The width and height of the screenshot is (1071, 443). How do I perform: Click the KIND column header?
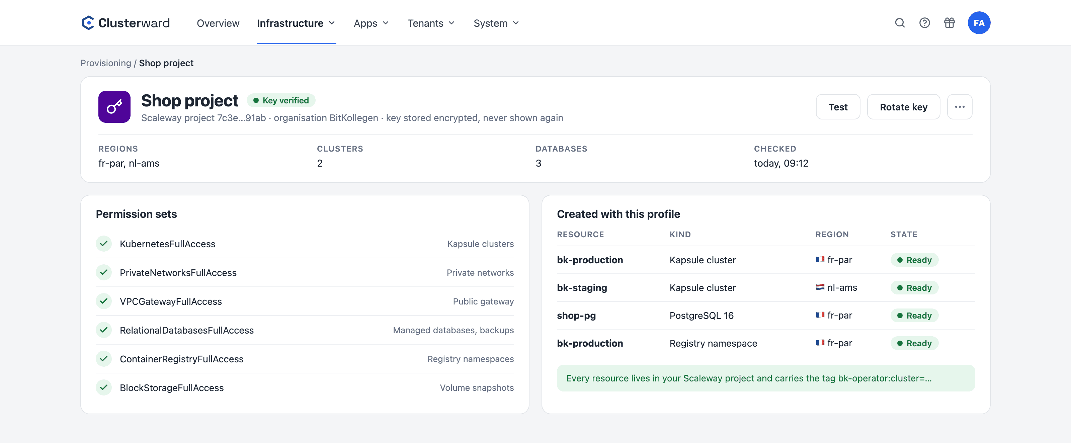pos(680,235)
